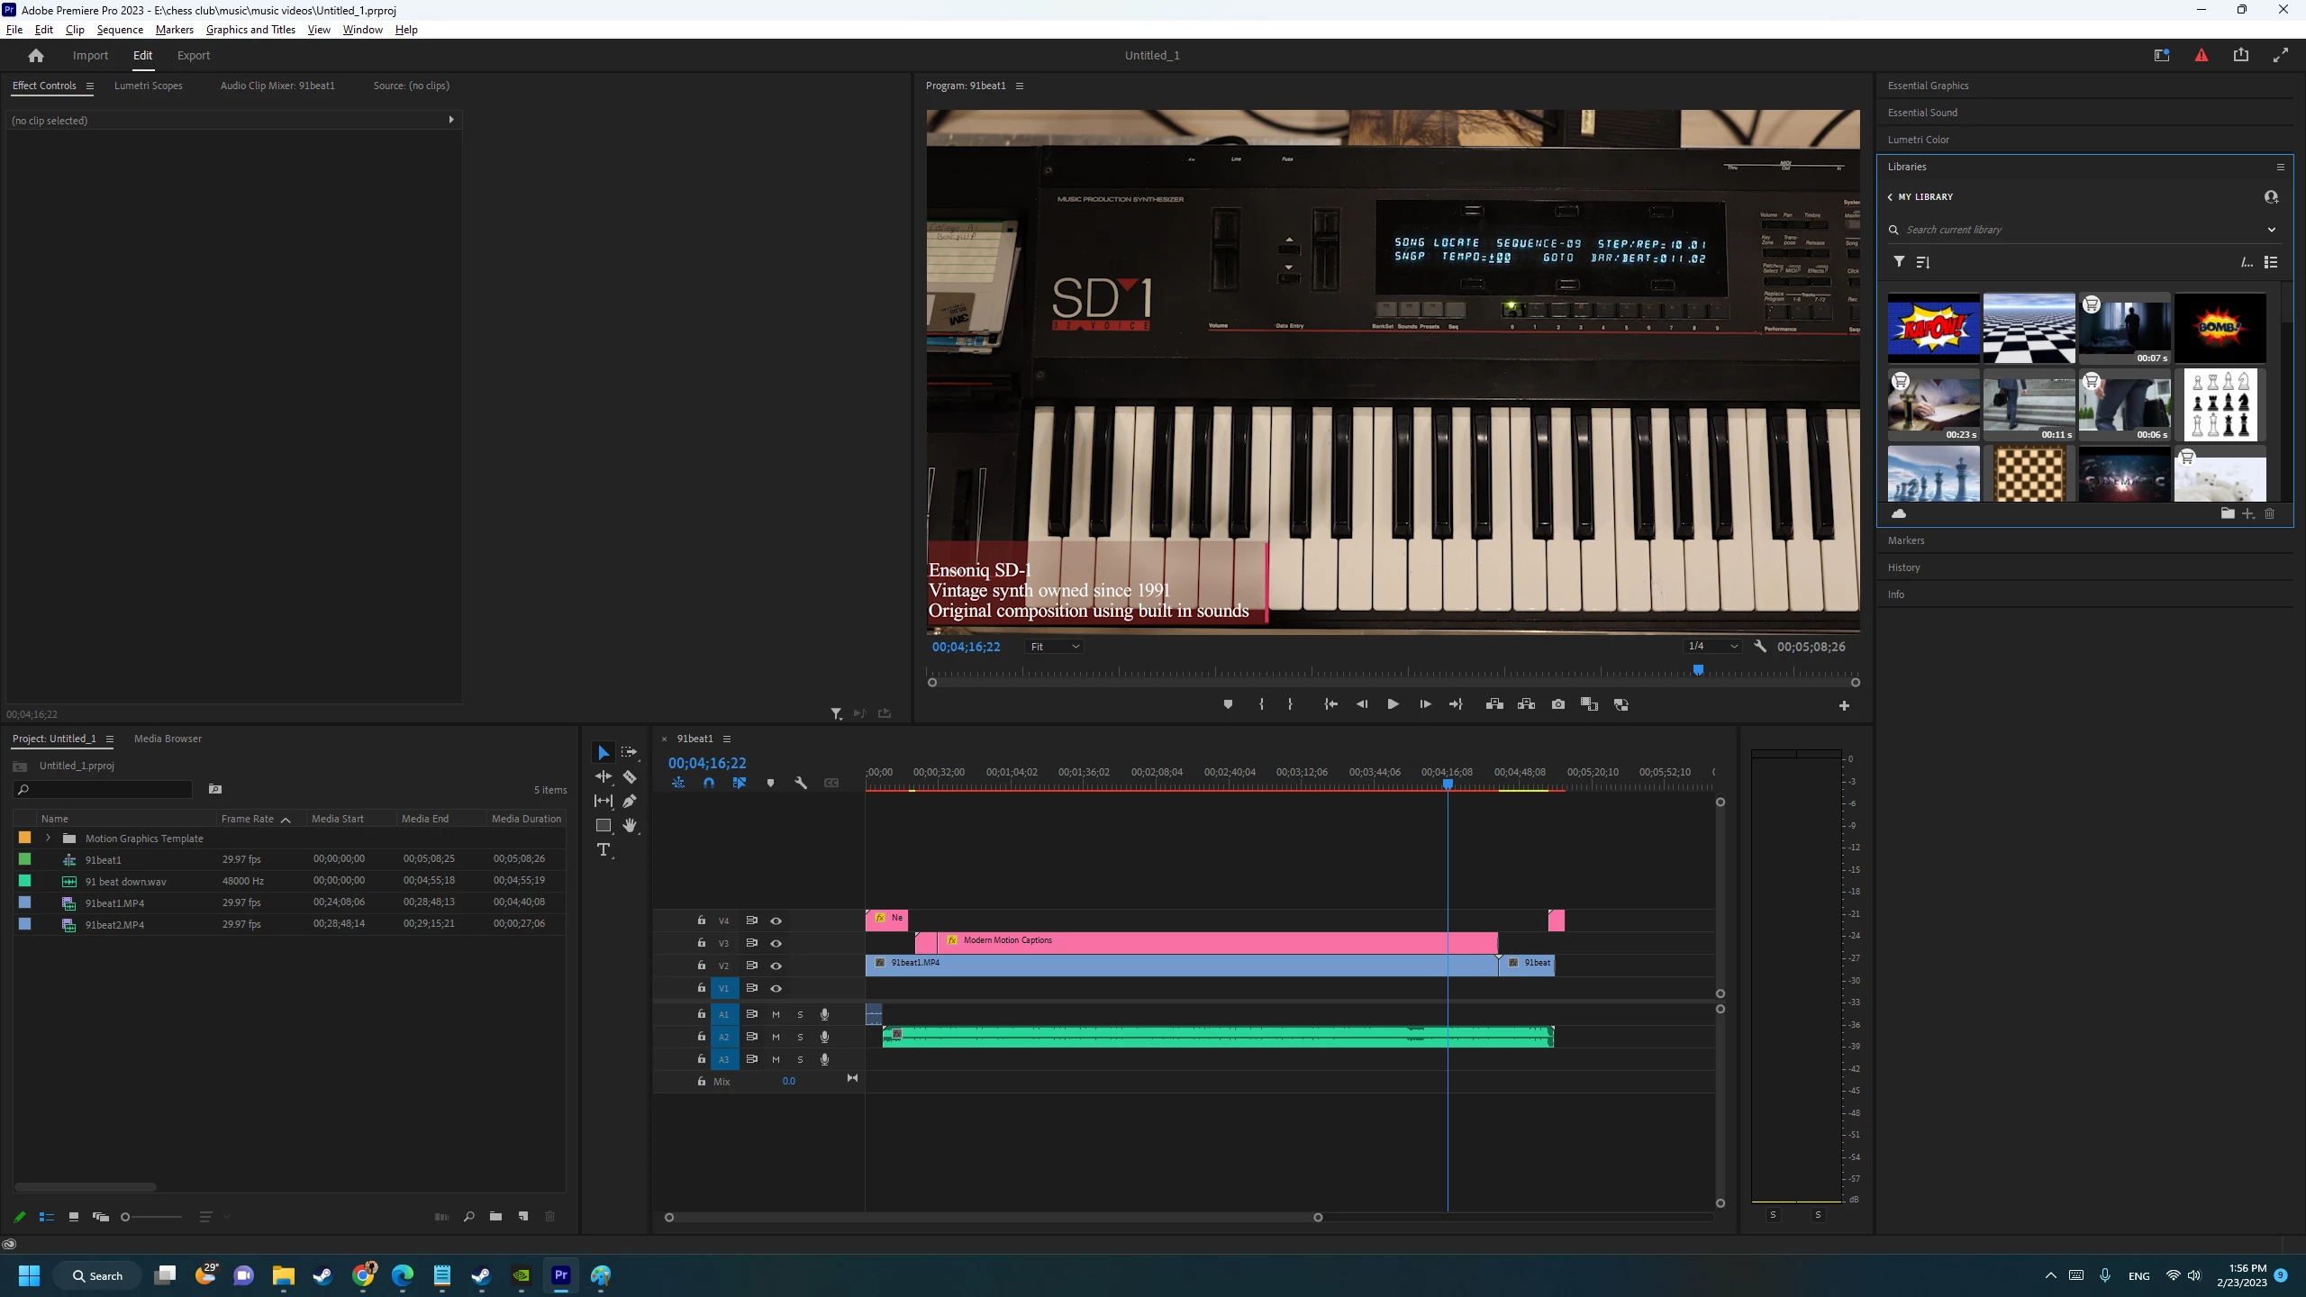The height and width of the screenshot is (1297, 2306).
Task: Click the Export Frame camera icon
Action: (1558, 704)
